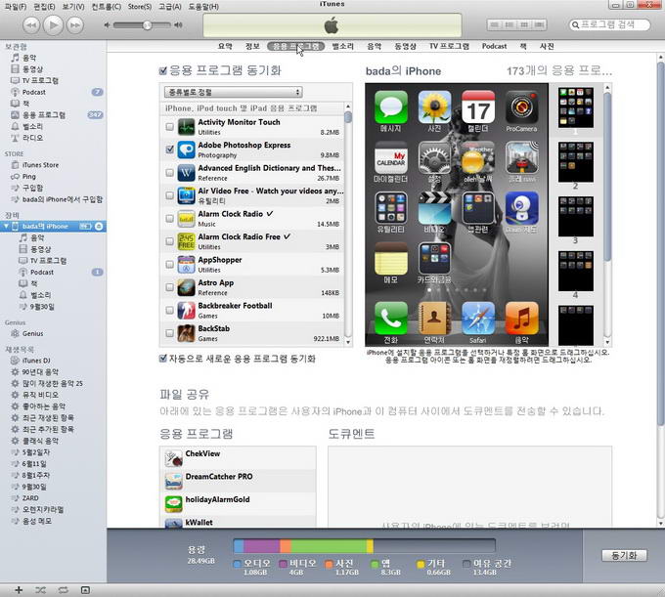Click the yellow notes app icon
Screen dimensions: 665x597
tap(390, 259)
